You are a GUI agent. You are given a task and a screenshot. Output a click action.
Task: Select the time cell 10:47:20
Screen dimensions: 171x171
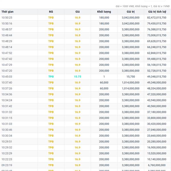pyautogui.click(x=7, y=71)
